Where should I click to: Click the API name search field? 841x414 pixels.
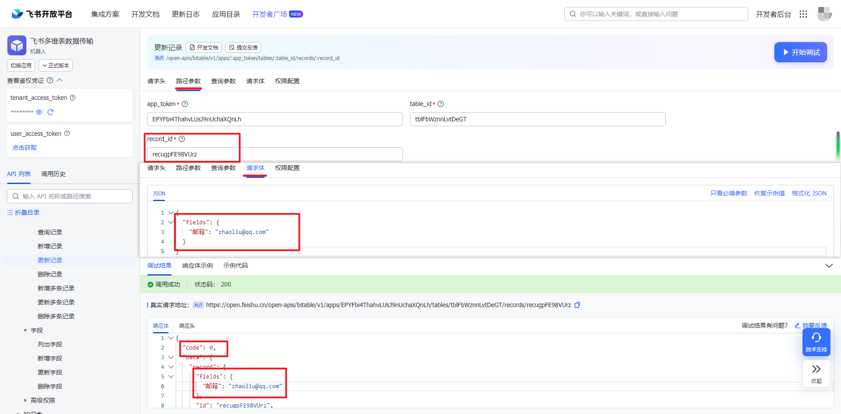70,196
